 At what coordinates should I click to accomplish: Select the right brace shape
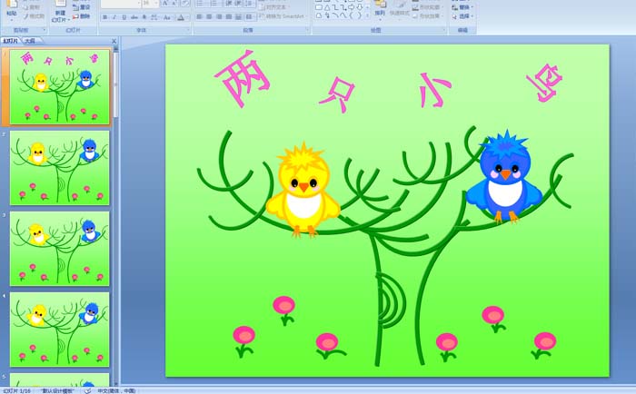[360, 15]
